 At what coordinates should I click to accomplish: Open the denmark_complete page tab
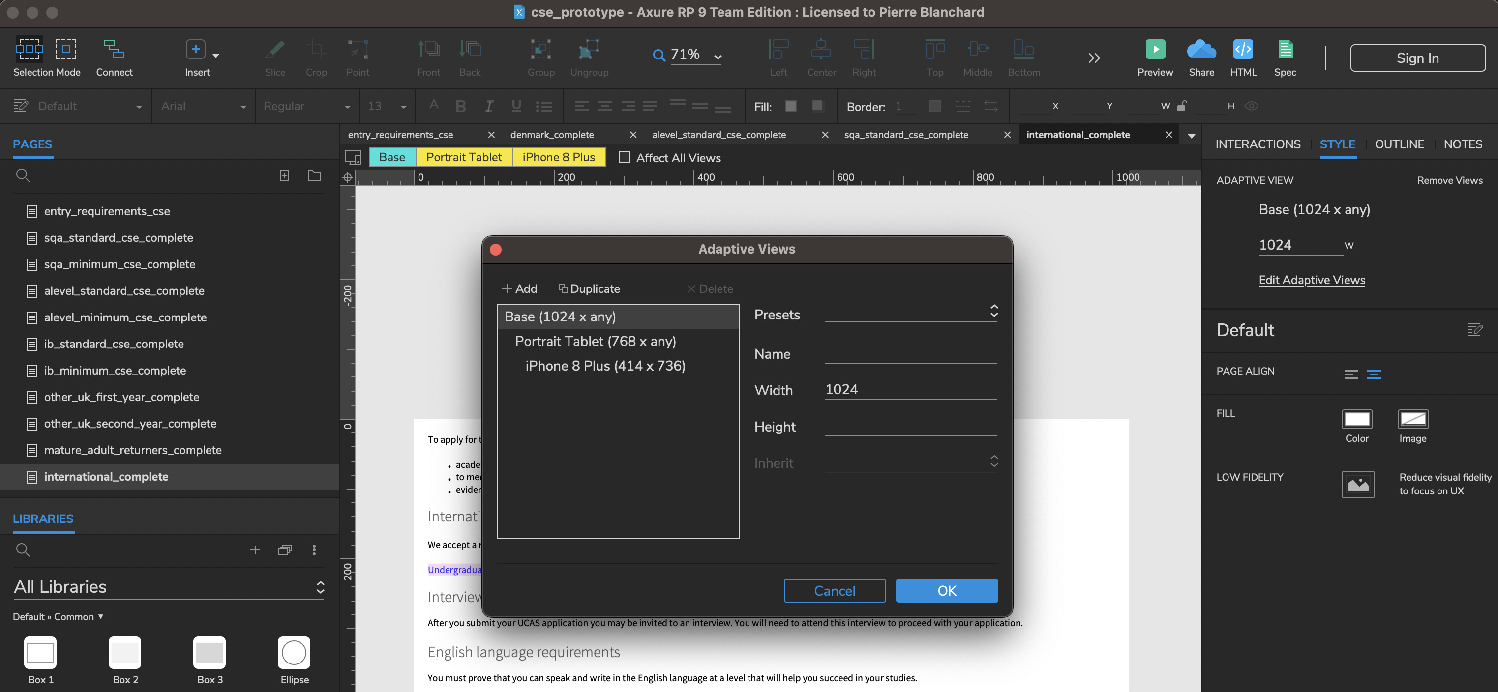coord(552,135)
